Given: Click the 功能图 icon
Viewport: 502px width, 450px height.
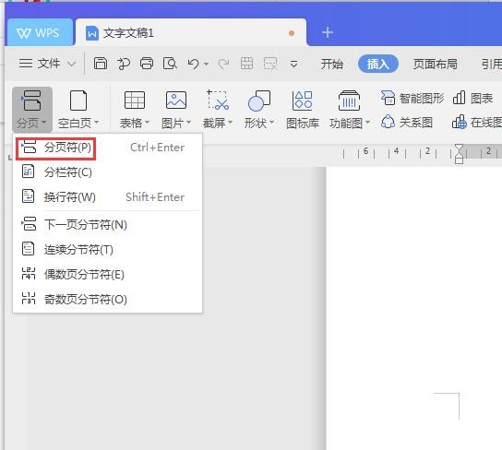Looking at the screenshot, I should (350, 101).
